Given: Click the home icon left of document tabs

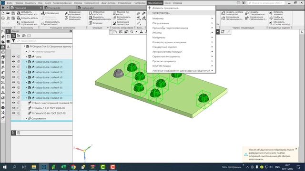Looking at the screenshot, I should 3,8.
